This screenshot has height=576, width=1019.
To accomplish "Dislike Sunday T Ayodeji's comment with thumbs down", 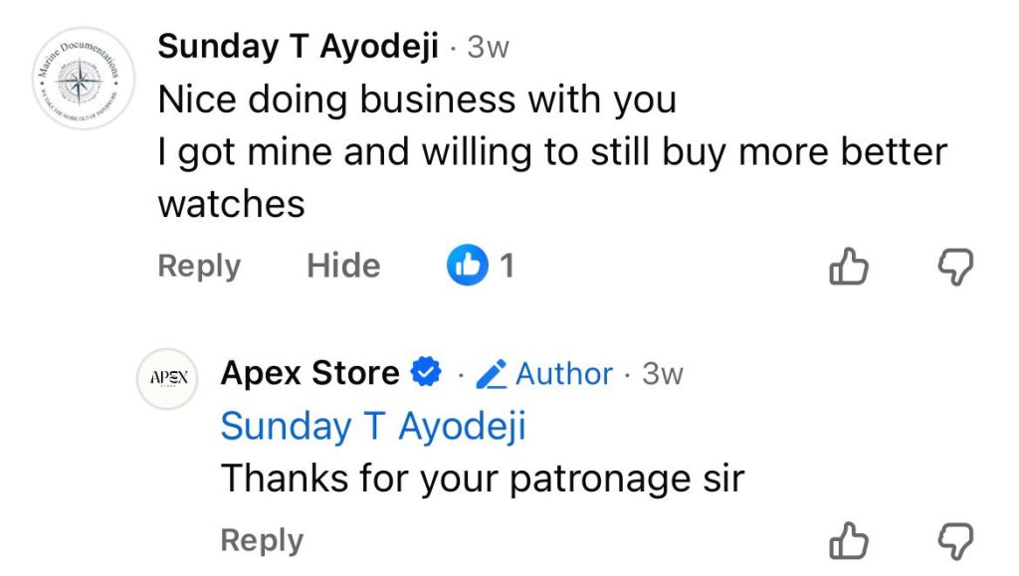I will (957, 267).
